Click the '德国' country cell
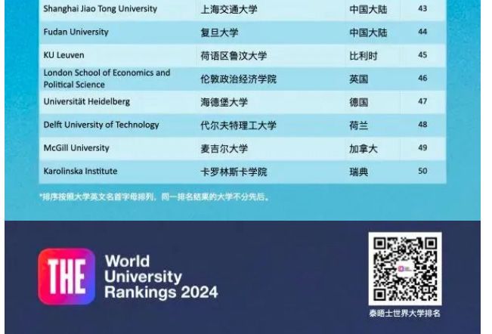Screen dimensions: 492x334 click(359, 102)
